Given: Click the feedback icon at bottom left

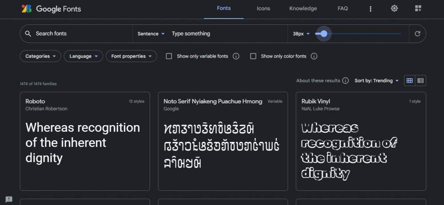Looking at the screenshot, I should coord(9,199).
